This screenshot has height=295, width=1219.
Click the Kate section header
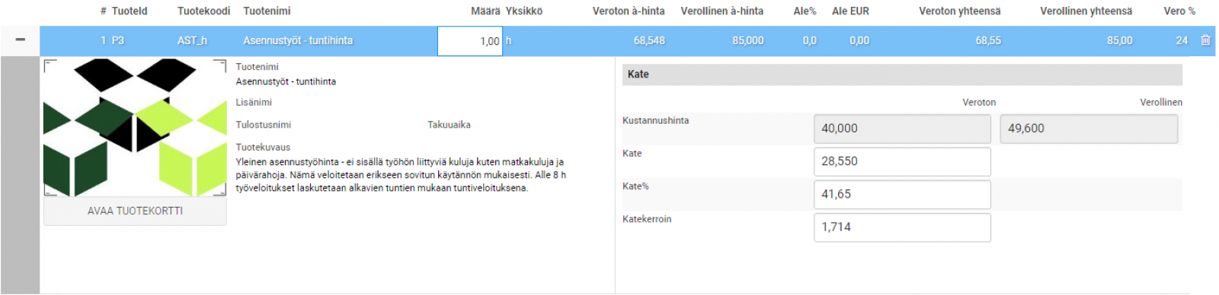pyautogui.click(x=902, y=75)
